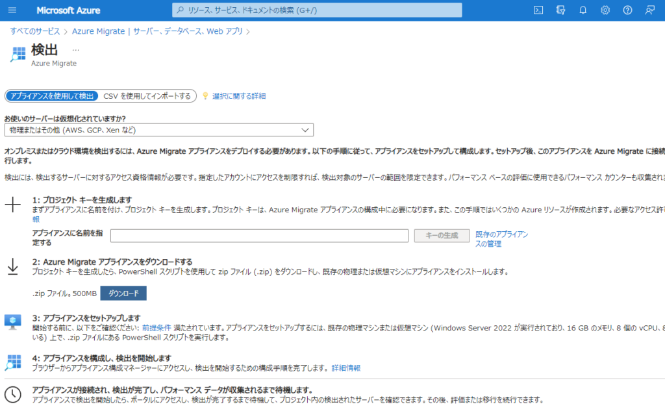665x413 pixels.
Task: Open the ellipsis menu next to 検出
Action: (75, 50)
